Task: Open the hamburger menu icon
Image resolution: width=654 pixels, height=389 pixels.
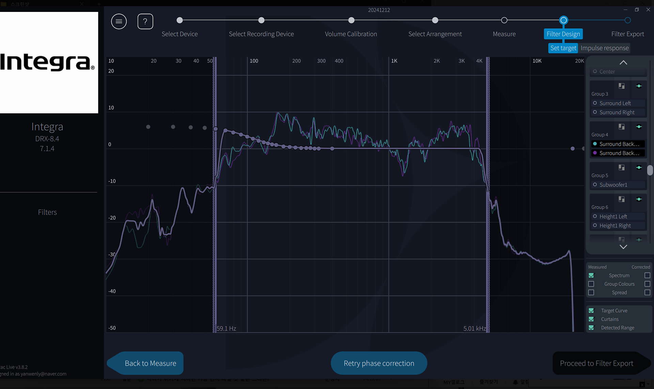Action: [x=119, y=21]
